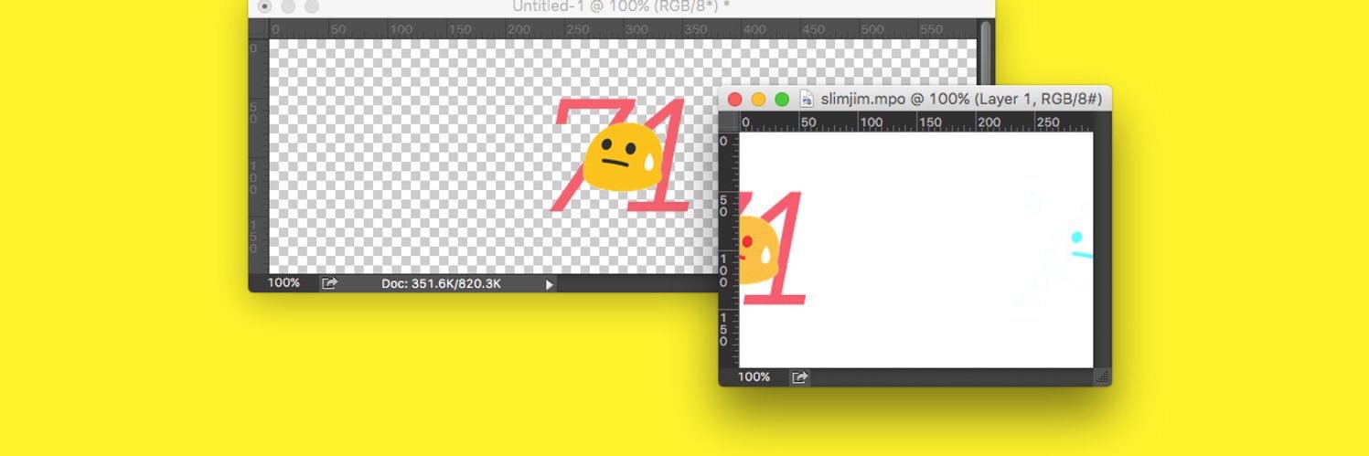
Task: Click the slimjim.mpo @ 100% title text
Action: (961, 99)
